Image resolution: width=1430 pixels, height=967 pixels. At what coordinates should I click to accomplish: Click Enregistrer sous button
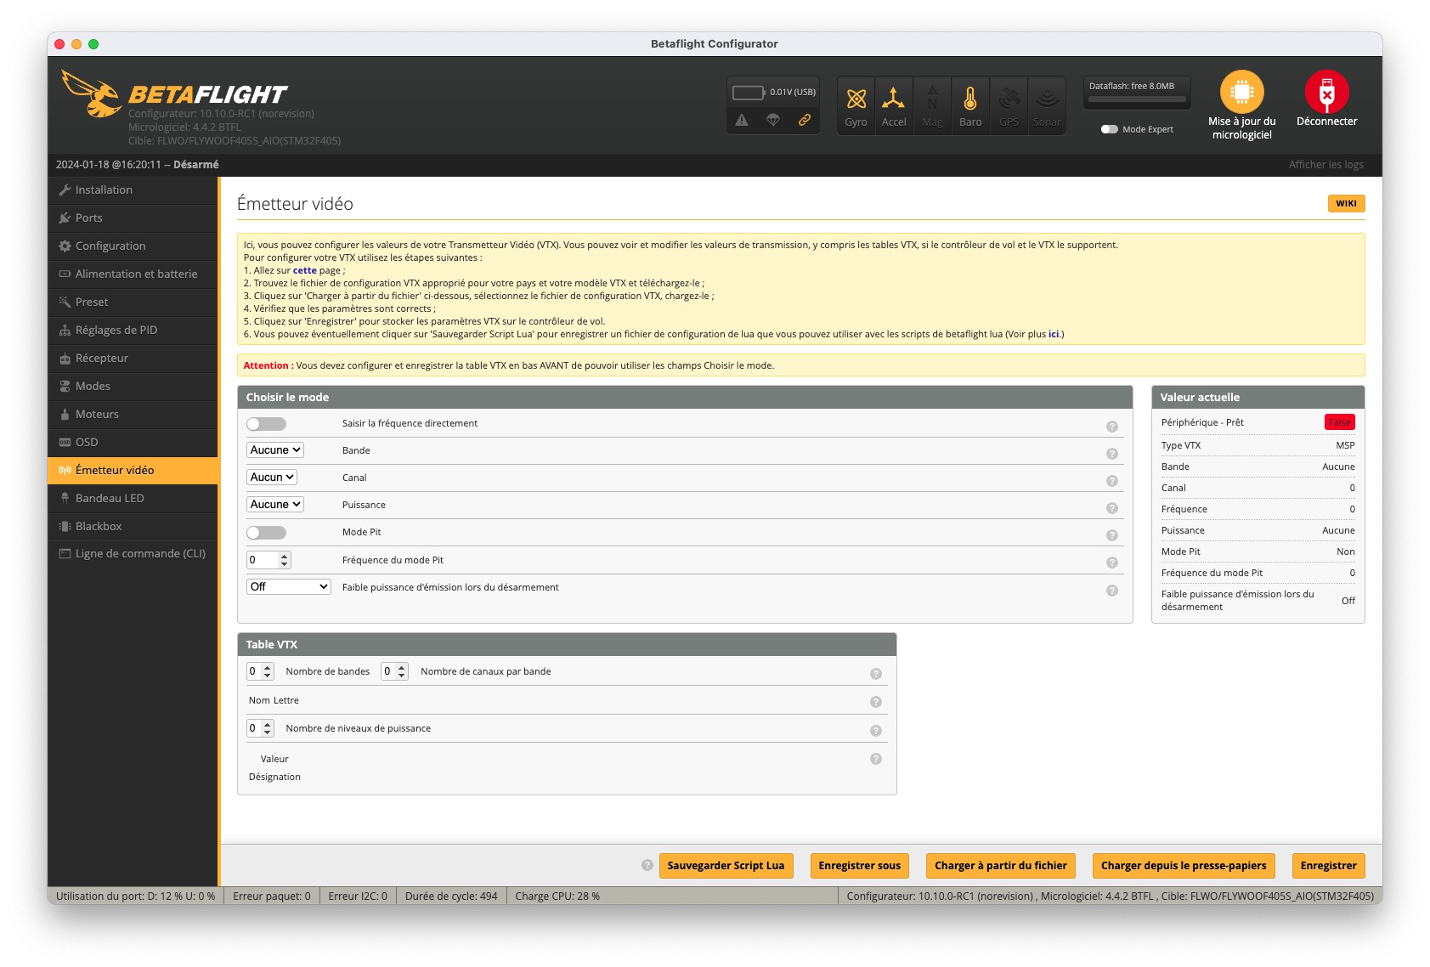859,866
